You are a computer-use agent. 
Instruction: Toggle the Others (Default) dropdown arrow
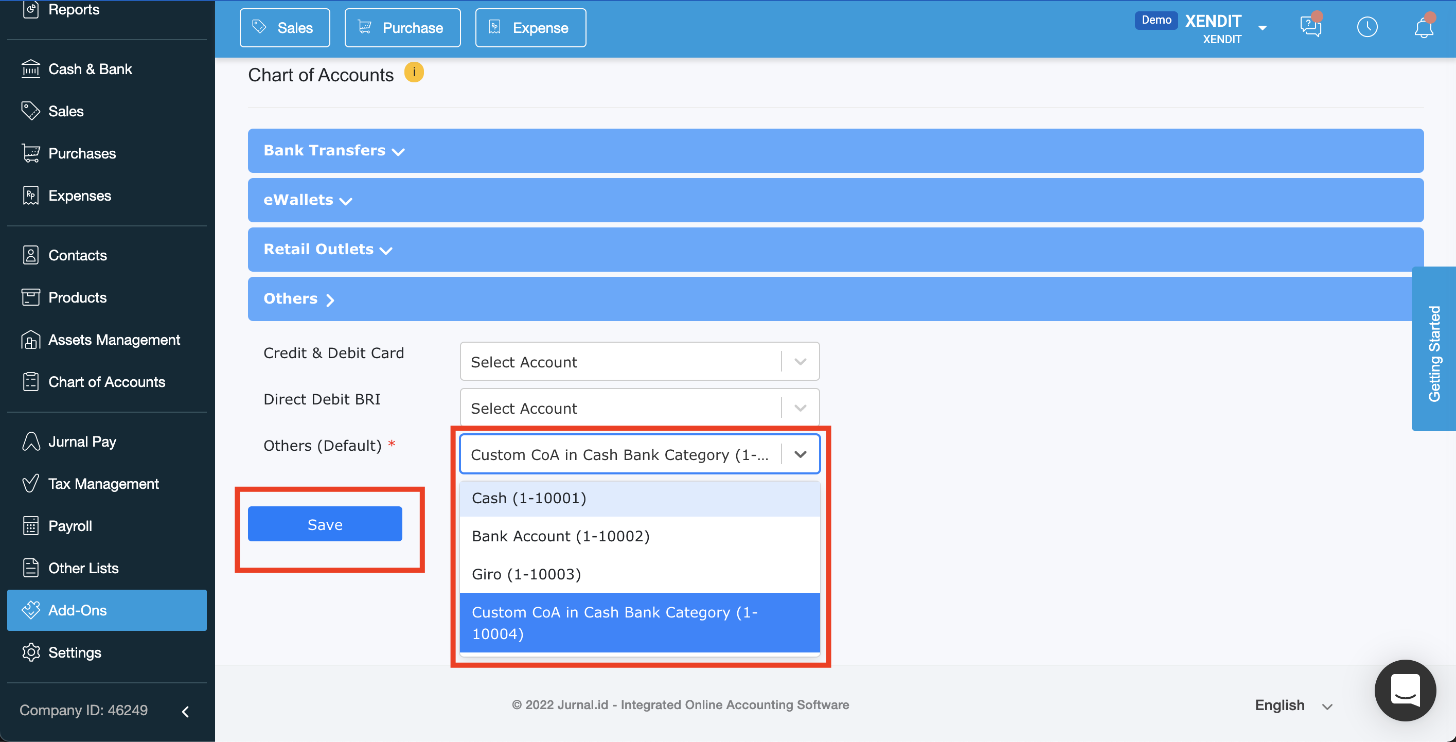(800, 454)
